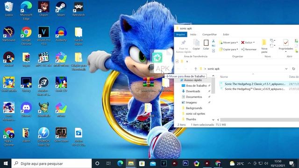The height and width of the screenshot is (168, 299).
Task: Click the navigation pane vertical scrollbar thumb
Action: pos(213,86)
